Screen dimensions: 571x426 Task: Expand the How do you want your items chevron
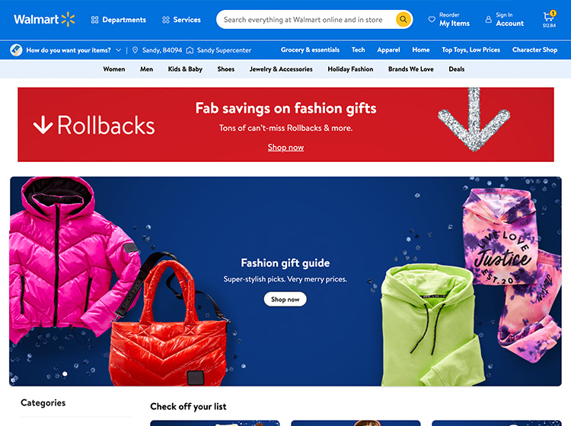tap(118, 50)
